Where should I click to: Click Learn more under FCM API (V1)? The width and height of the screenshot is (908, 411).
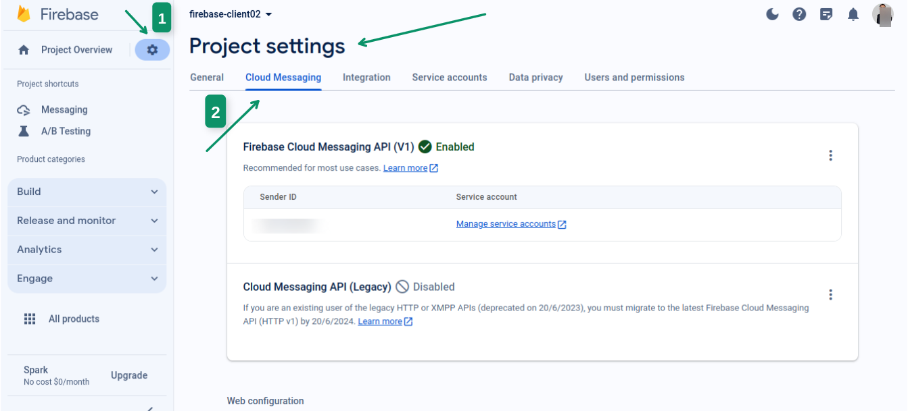[406, 168]
